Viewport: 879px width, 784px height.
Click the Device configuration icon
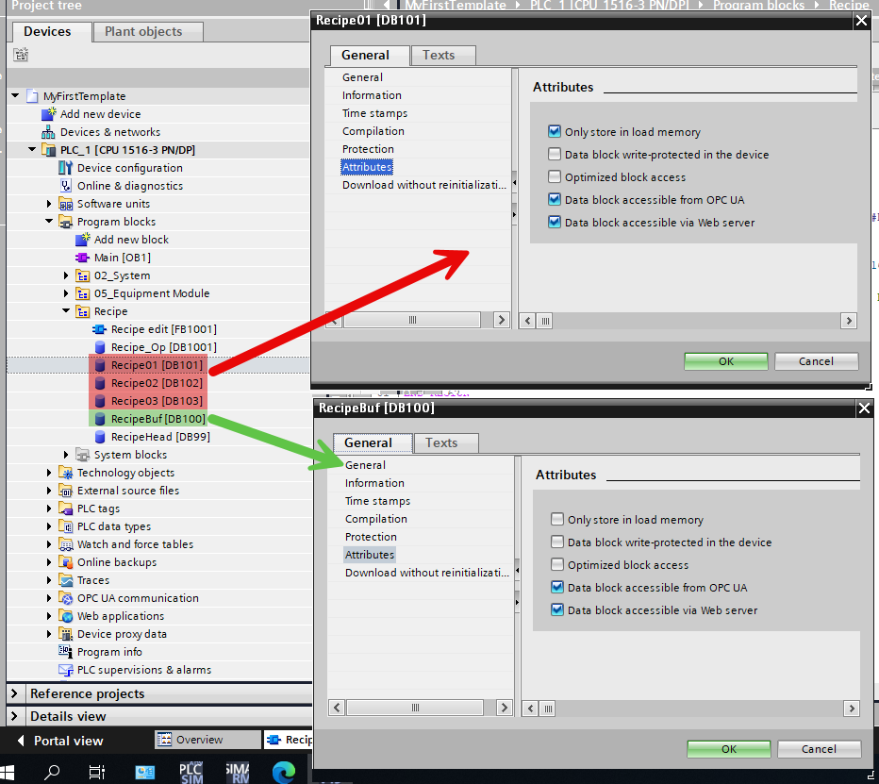66,168
